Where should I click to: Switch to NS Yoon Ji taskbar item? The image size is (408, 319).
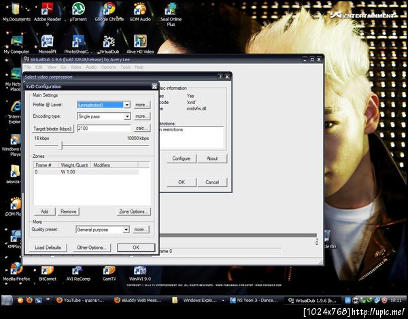pyautogui.click(x=255, y=300)
